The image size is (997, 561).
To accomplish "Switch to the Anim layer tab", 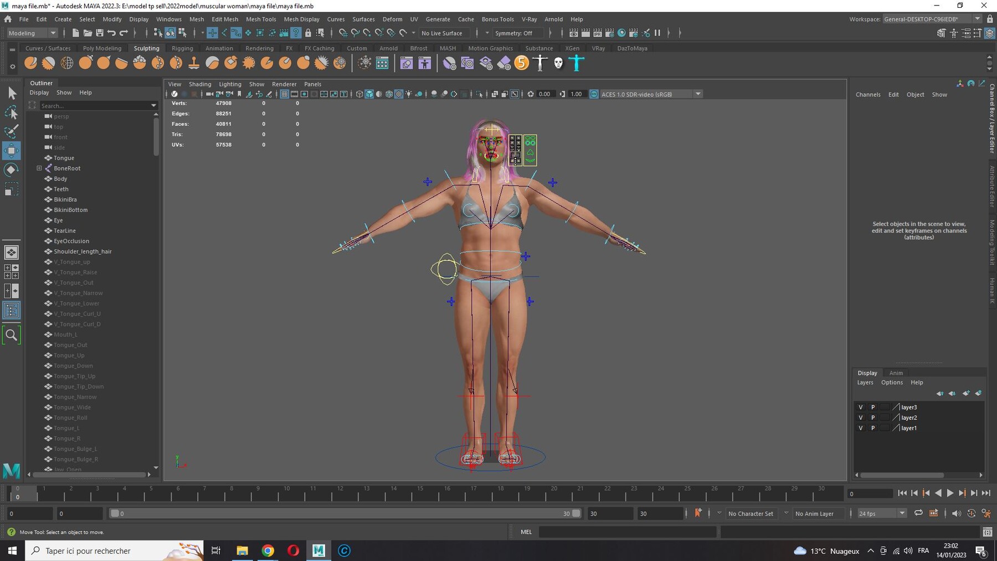I will 896,373.
